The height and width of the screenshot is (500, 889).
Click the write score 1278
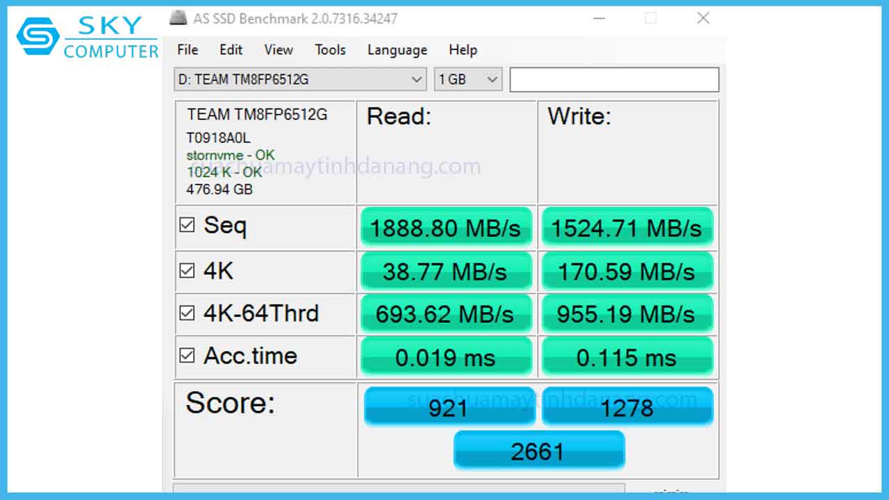[x=627, y=406]
